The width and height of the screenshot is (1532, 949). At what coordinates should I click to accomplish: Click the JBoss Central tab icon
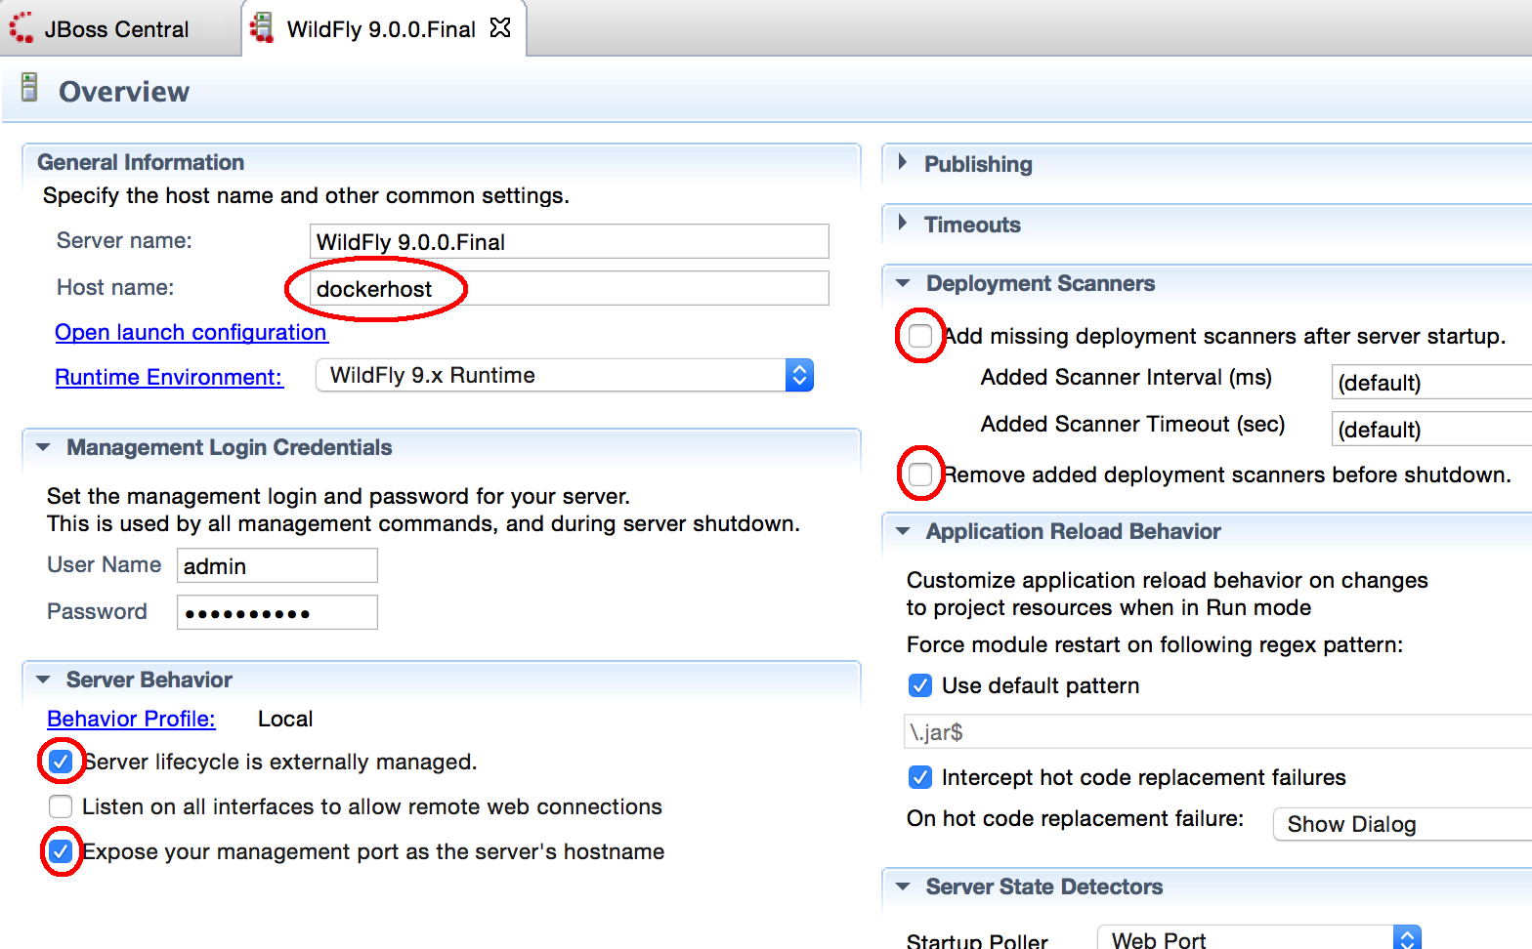pos(21,27)
